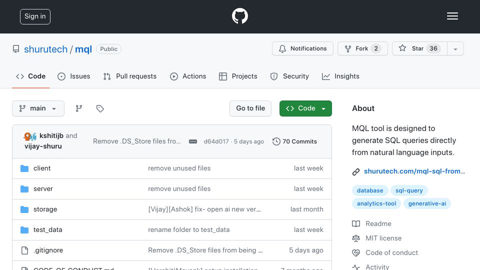View tags via the tag icon

[100, 108]
